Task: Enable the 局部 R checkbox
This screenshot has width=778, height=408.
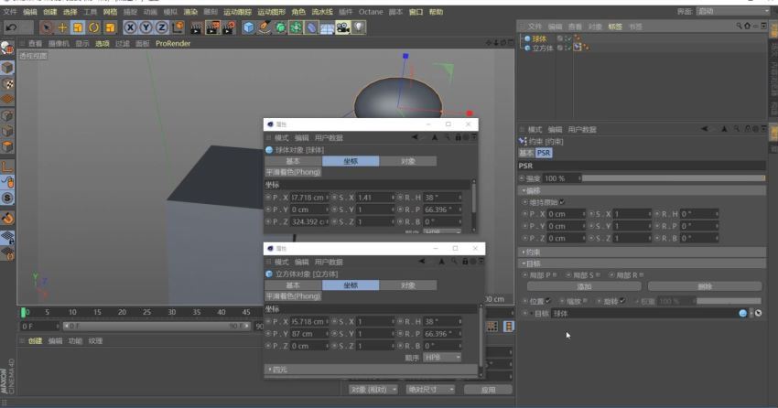Action: pos(641,275)
